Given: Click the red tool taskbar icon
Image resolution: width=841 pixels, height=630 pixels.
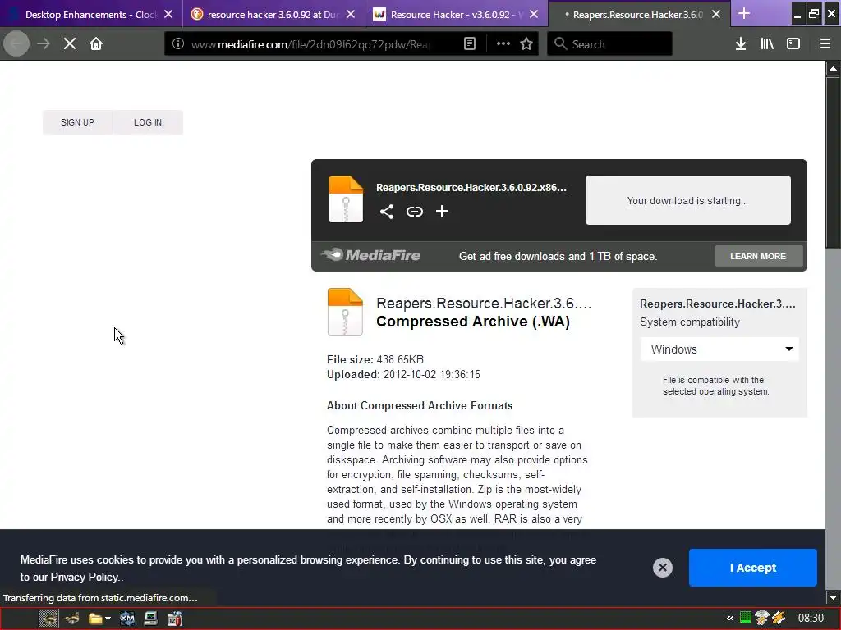Looking at the screenshot, I should (x=175, y=619).
